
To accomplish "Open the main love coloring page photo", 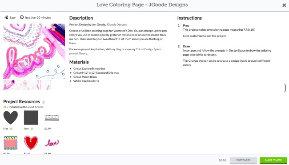I will [34, 51].
